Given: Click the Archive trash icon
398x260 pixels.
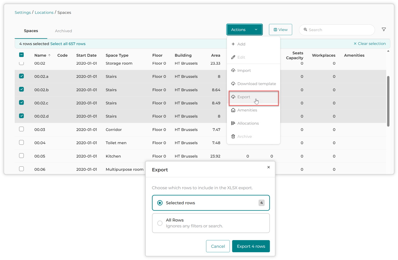Looking at the screenshot, I should pyautogui.click(x=233, y=137).
